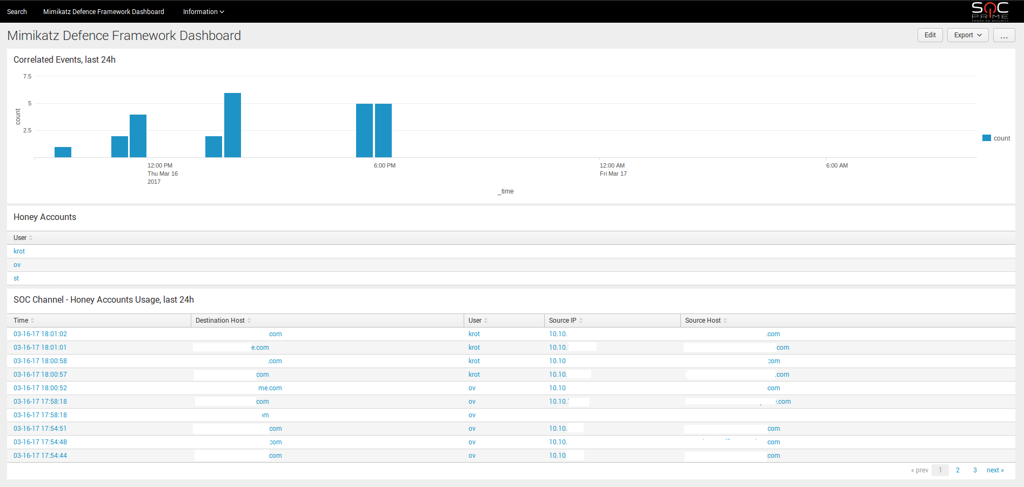
Task: Expand the Information menu
Action: 203,12
